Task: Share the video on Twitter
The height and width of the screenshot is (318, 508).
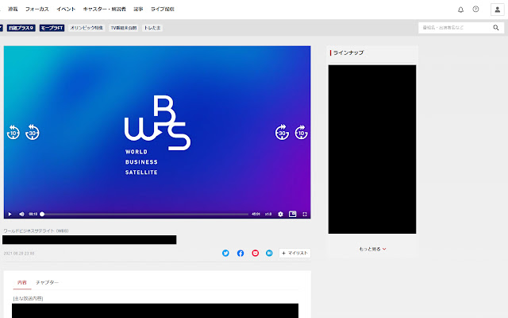Action: [x=225, y=253]
